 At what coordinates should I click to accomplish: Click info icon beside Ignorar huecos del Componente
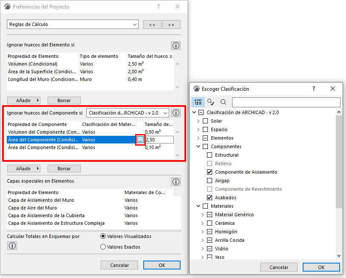(x=176, y=113)
